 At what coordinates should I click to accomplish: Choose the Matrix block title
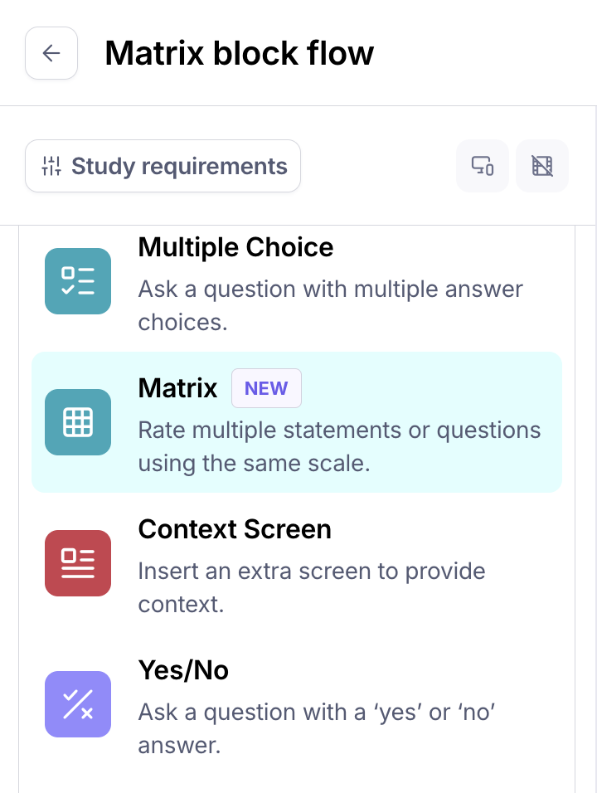(177, 388)
